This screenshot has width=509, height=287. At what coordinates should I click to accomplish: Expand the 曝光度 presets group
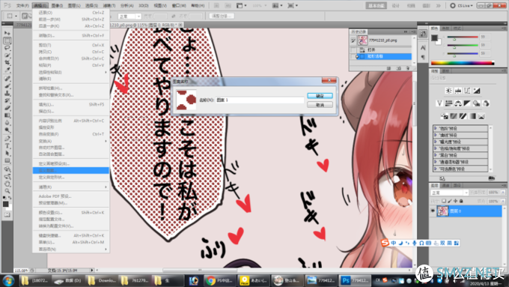436,142
